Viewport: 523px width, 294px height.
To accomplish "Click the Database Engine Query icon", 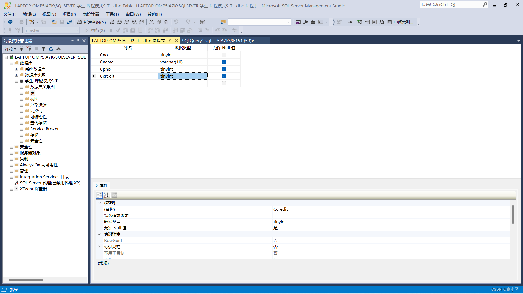I will point(112,22).
